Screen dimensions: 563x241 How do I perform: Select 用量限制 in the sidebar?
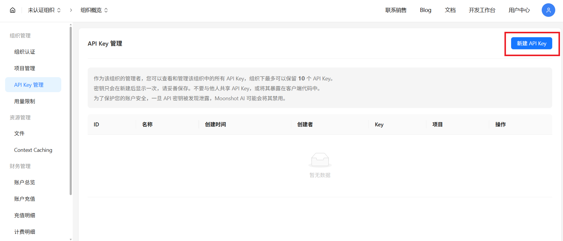click(33, 101)
